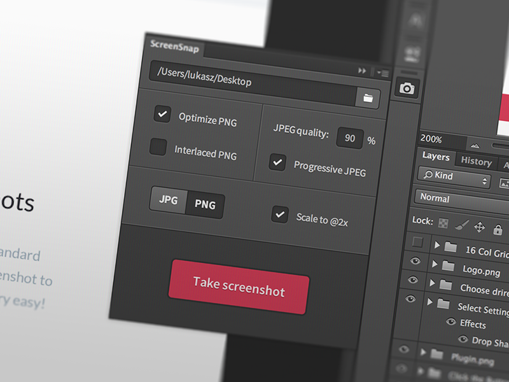
Task: Toggle Scale to @2x checkbox
Action: pyautogui.click(x=280, y=215)
